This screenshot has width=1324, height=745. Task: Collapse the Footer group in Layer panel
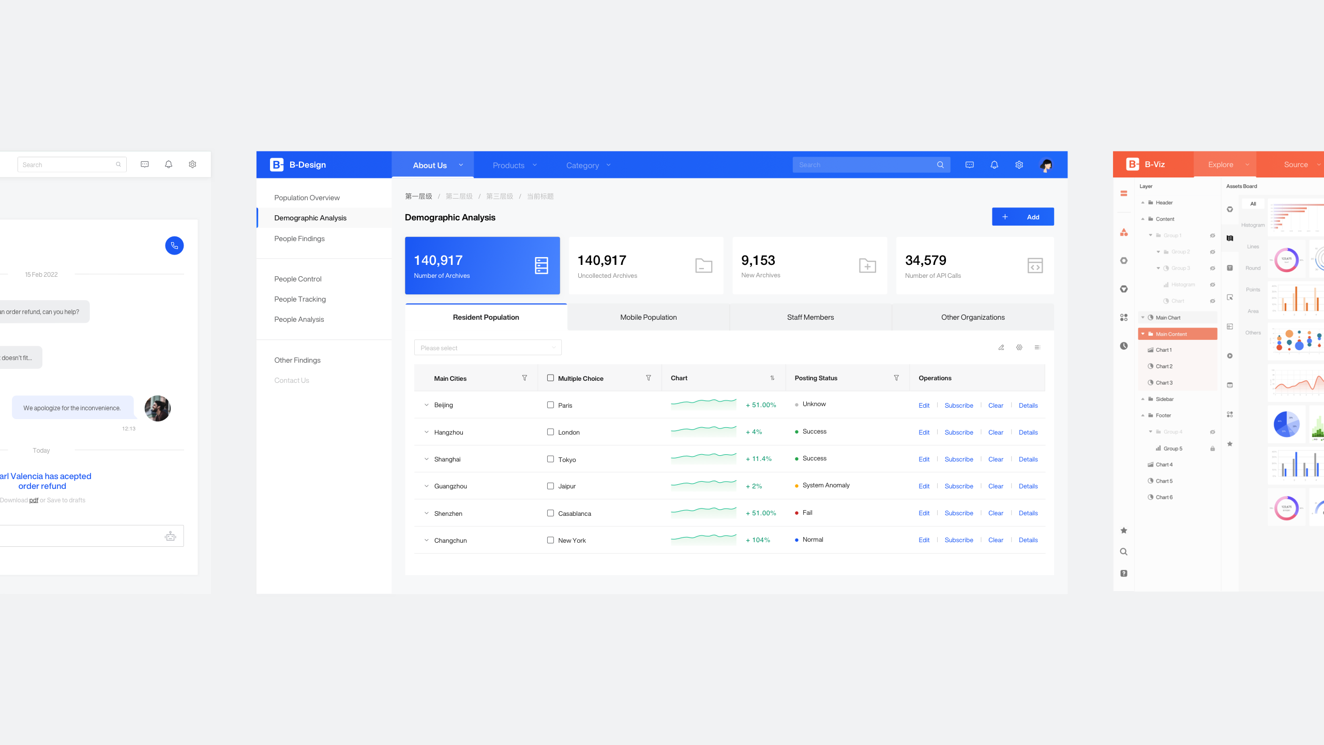(1143, 415)
